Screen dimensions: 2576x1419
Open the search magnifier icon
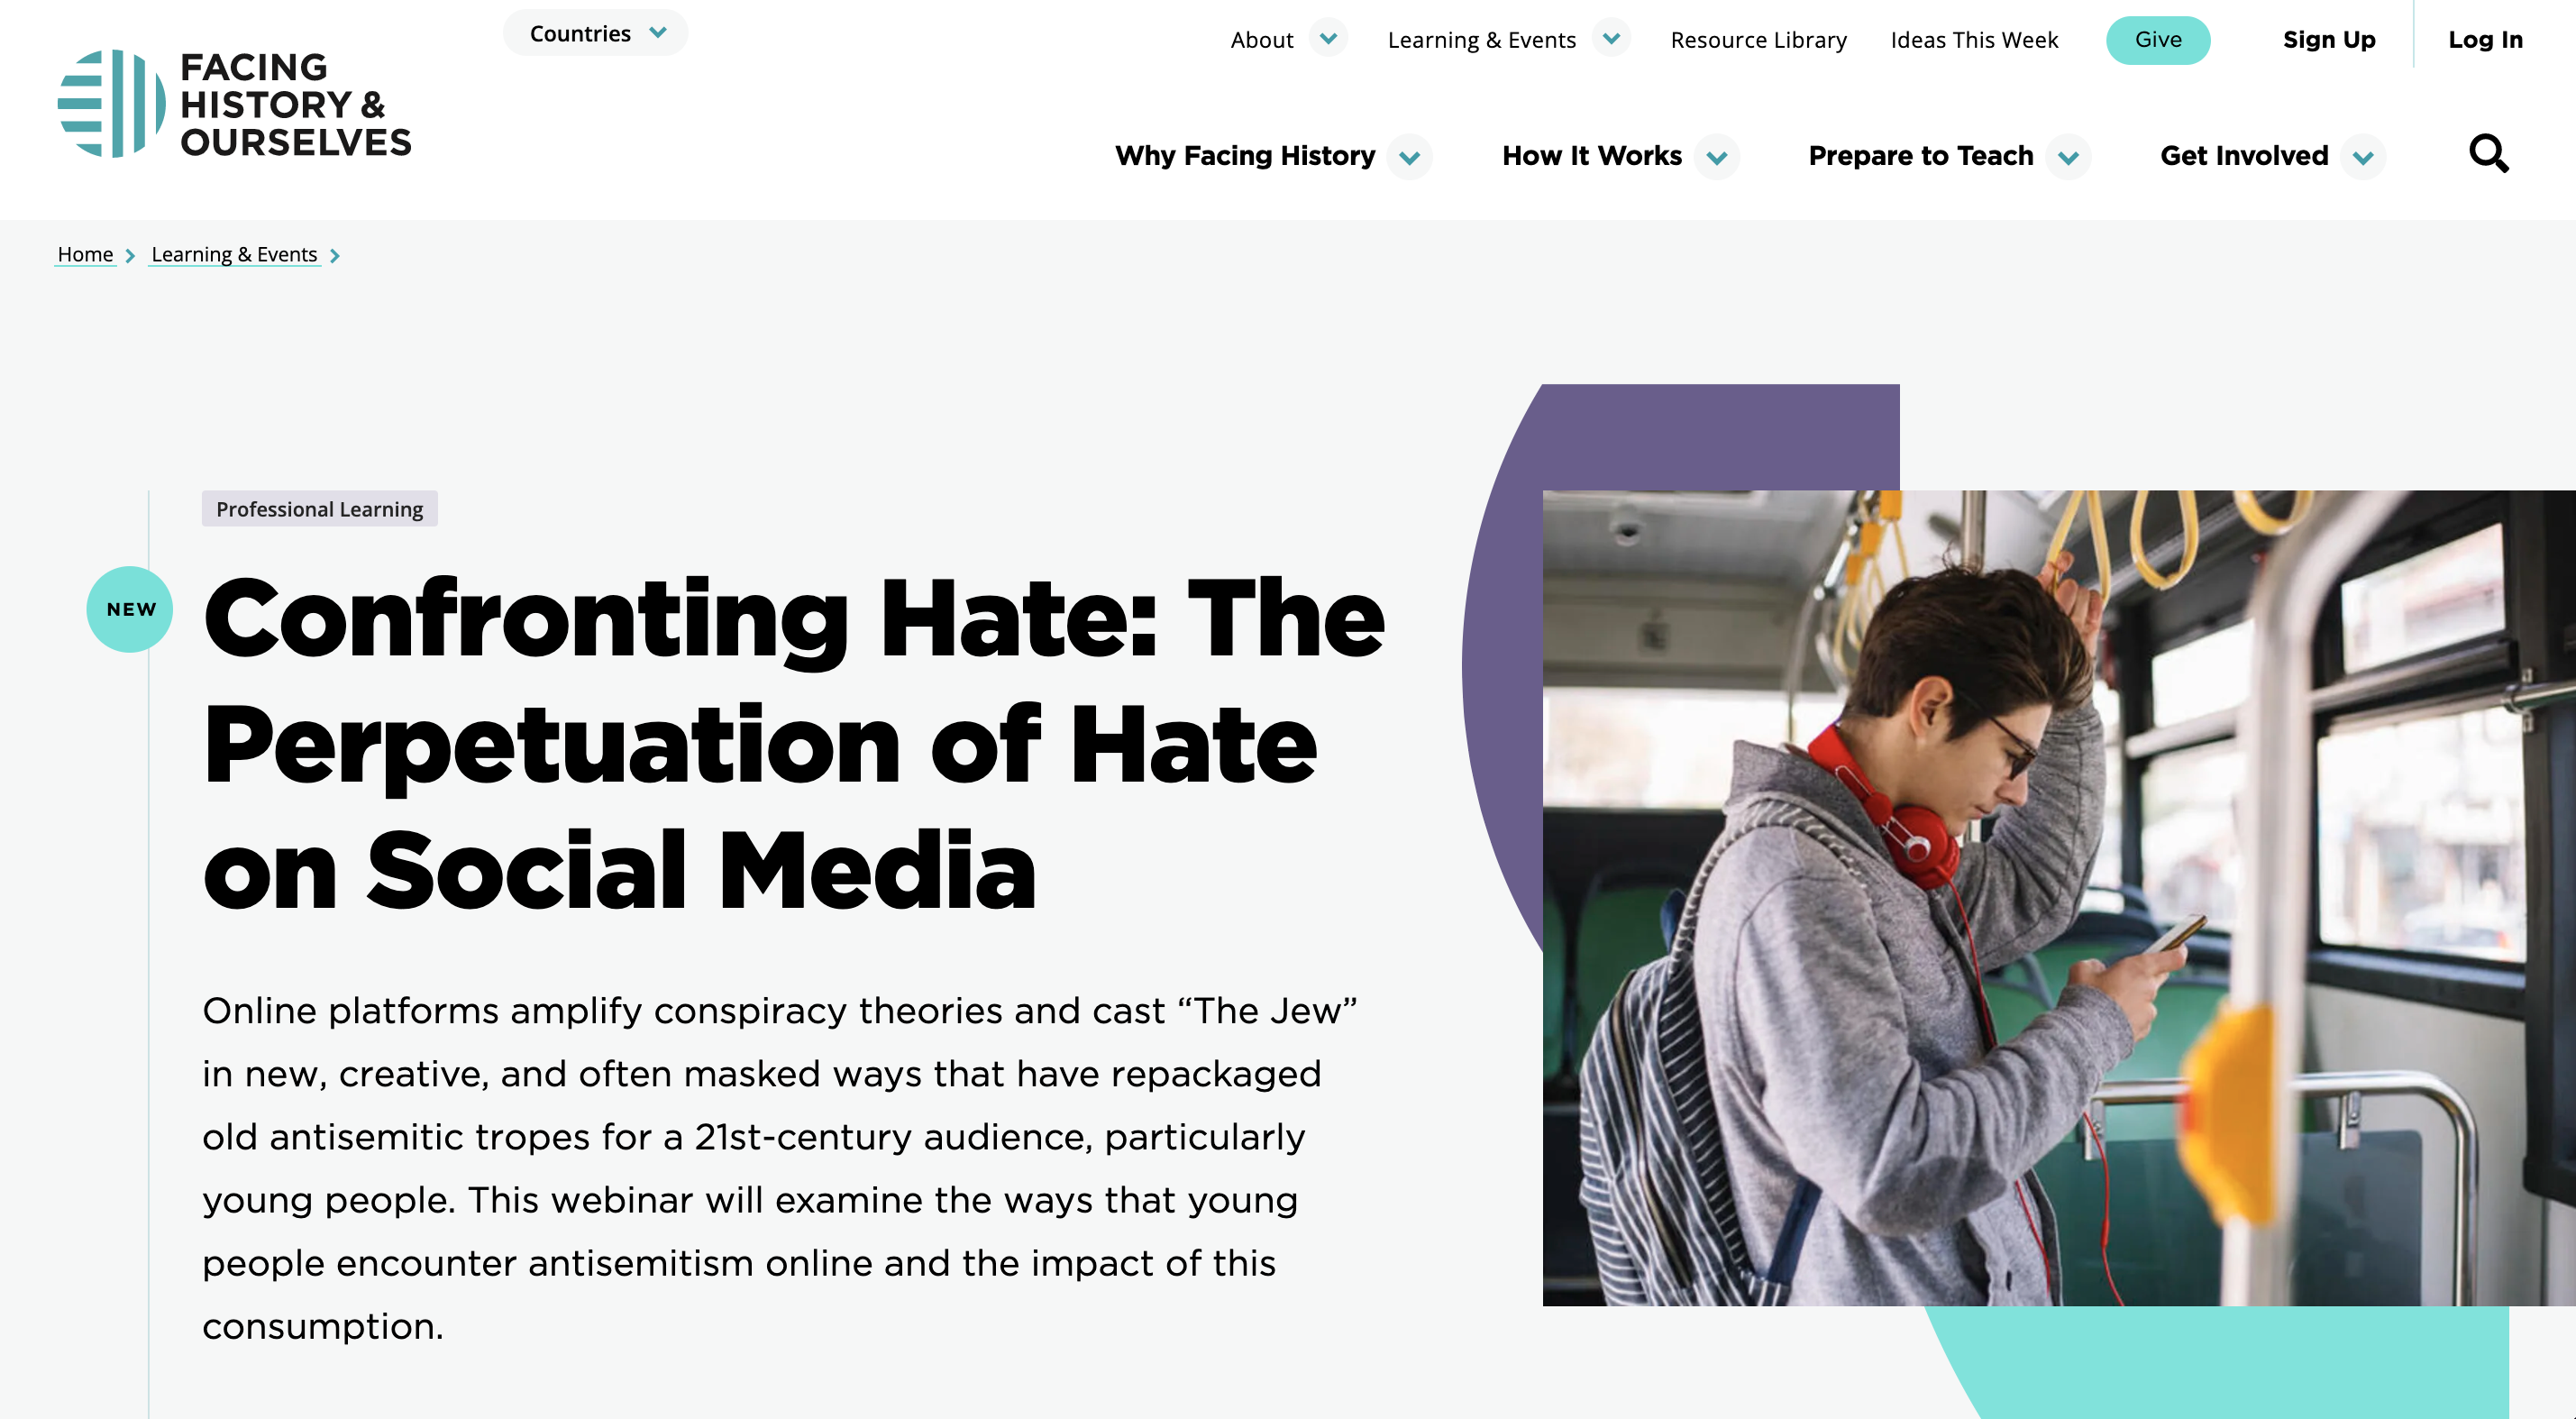coord(2488,154)
